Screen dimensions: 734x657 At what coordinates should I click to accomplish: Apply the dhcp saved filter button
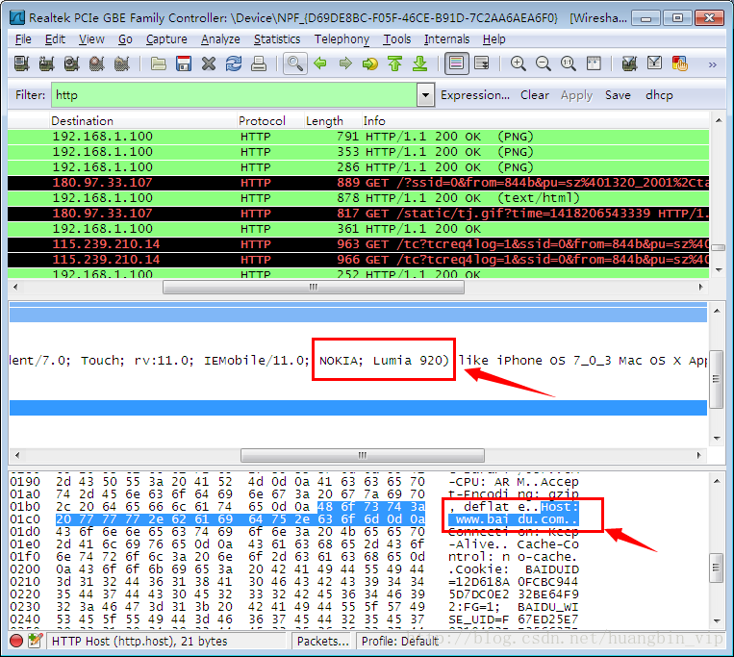pos(659,95)
